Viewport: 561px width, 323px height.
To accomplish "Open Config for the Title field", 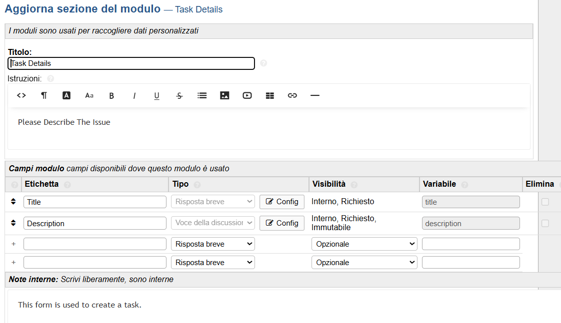I will click(282, 202).
